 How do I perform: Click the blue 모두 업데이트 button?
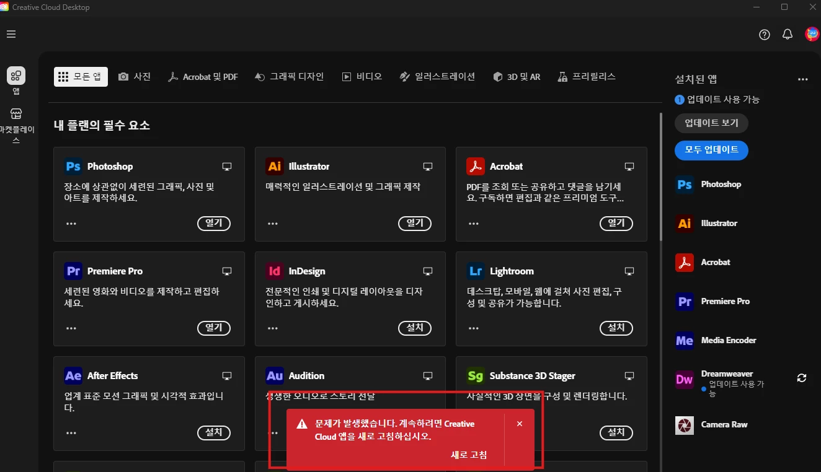click(x=711, y=150)
